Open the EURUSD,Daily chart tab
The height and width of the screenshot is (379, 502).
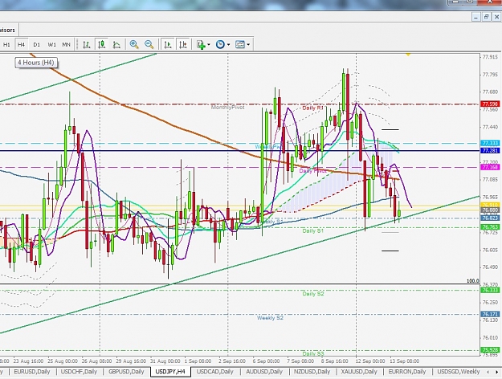click(x=32, y=372)
